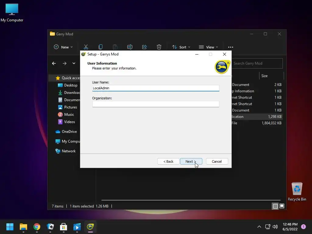
Task: Open Videos in the navigation pane
Action: (66, 122)
